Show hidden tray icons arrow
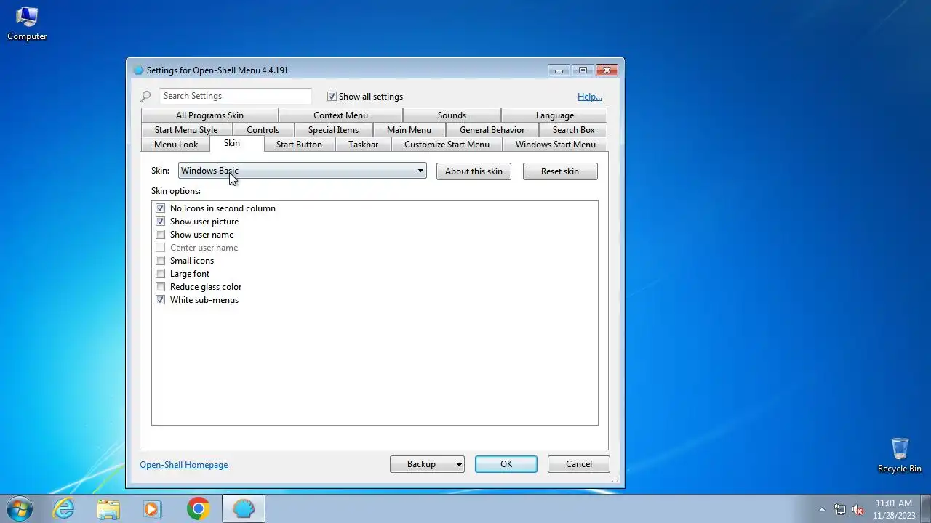931x523 pixels. pos(823,509)
